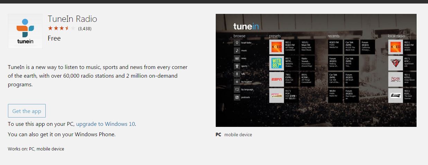The width and height of the screenshot is (428, 165).
Task: Click the WITR 89.7 preset tile
Action: pos(276,63)
